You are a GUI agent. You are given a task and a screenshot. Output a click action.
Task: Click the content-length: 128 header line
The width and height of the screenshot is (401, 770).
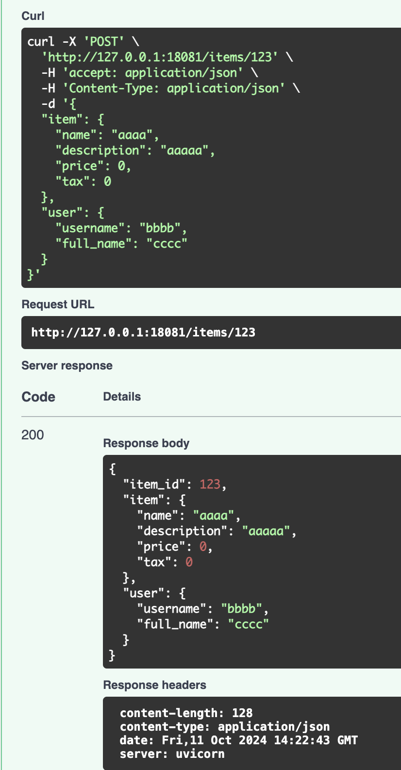click(186, 713)
